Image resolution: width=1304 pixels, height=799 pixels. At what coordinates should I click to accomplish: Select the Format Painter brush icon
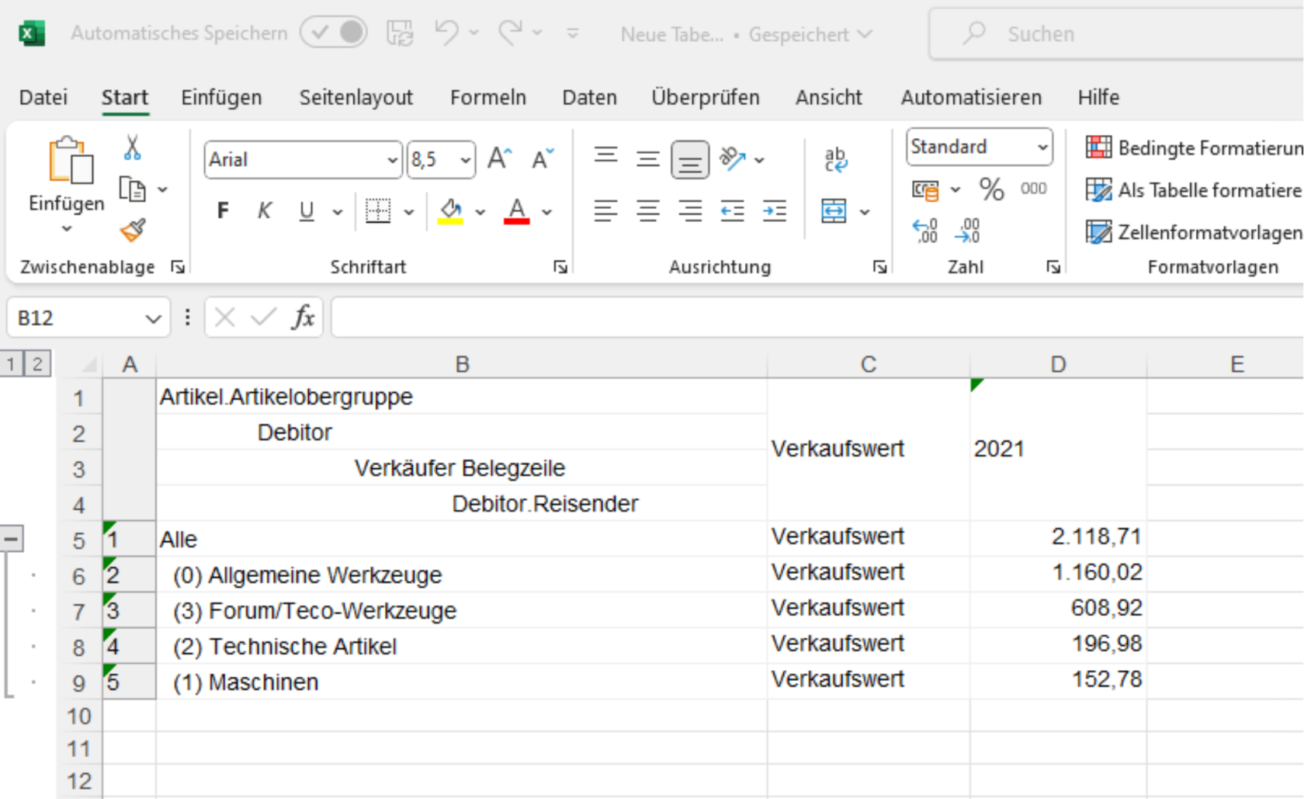click(x=133, y=230)
